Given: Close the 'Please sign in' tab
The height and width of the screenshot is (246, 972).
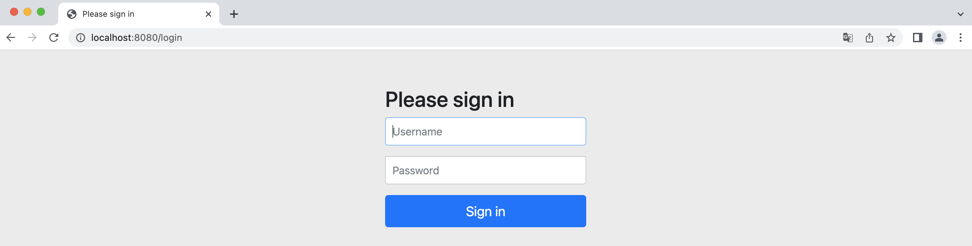Looking at the screenshot, I should coord(208,14).
